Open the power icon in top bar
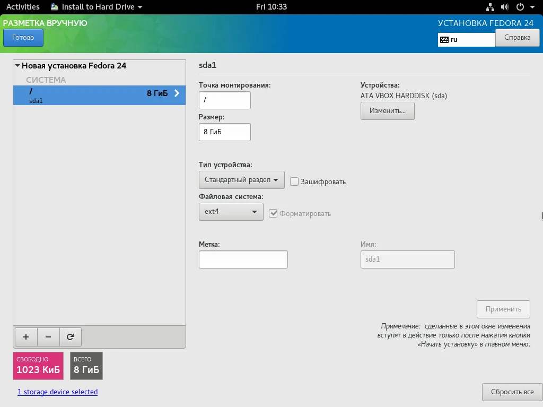 (520, 7)
